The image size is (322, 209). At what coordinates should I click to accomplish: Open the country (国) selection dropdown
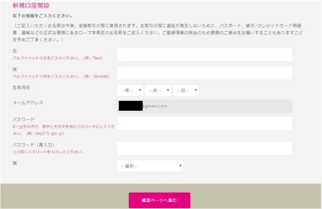pos(150,166)
